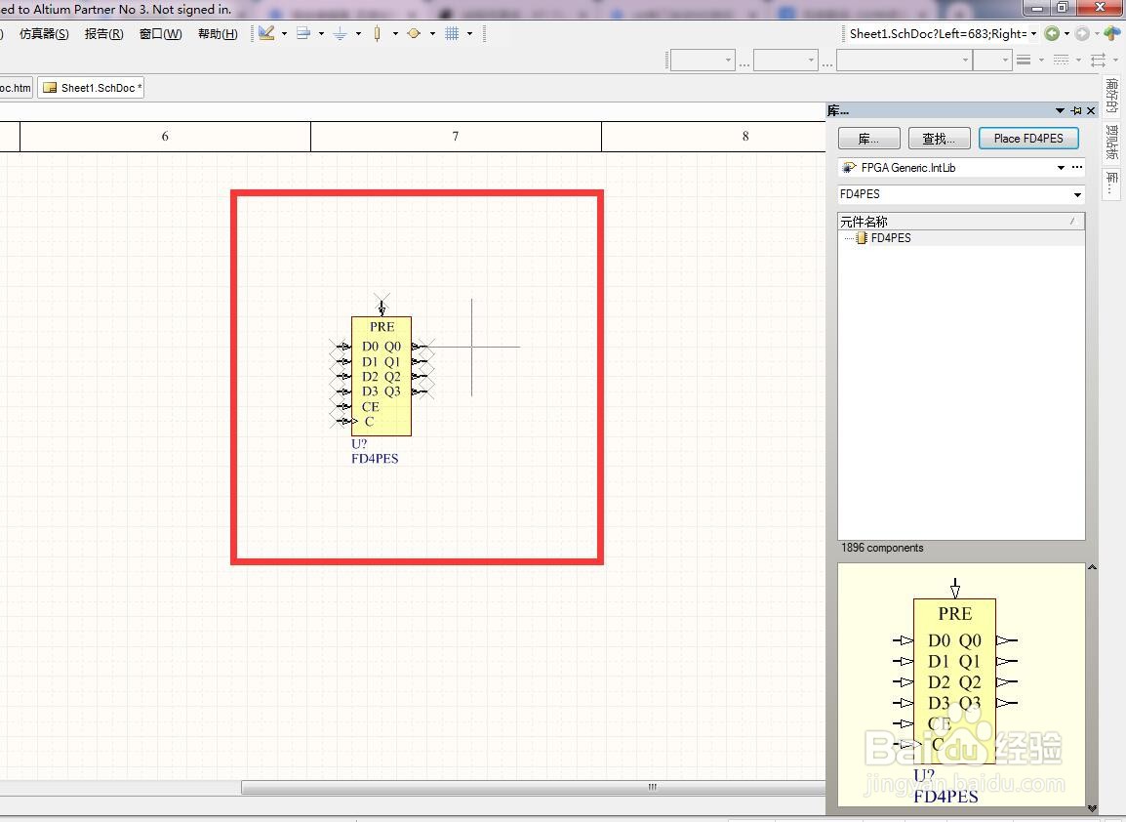Open the wide empty formatting combo box
1126x822 pixels.
(905, 61)
